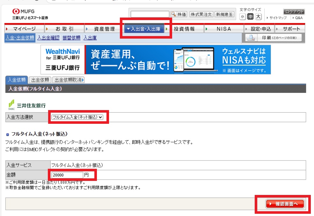Click the 入金サービス label cell
The width and height of the screenshot is (314, 216).
(x=28, y=165)
